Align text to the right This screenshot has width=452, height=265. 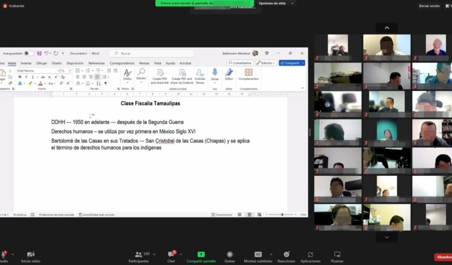tap(90, 77)
